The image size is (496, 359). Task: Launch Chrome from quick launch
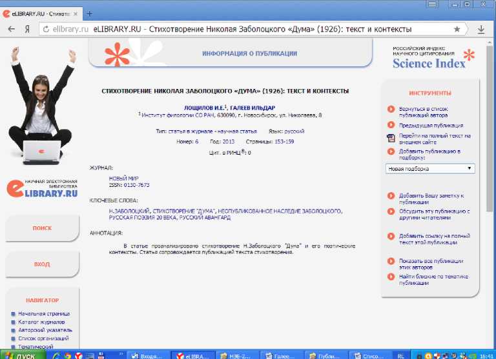click(67, 356)
